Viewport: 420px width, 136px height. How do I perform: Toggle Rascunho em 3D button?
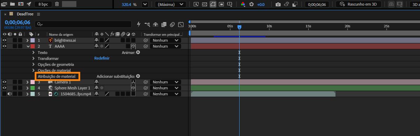358,4
